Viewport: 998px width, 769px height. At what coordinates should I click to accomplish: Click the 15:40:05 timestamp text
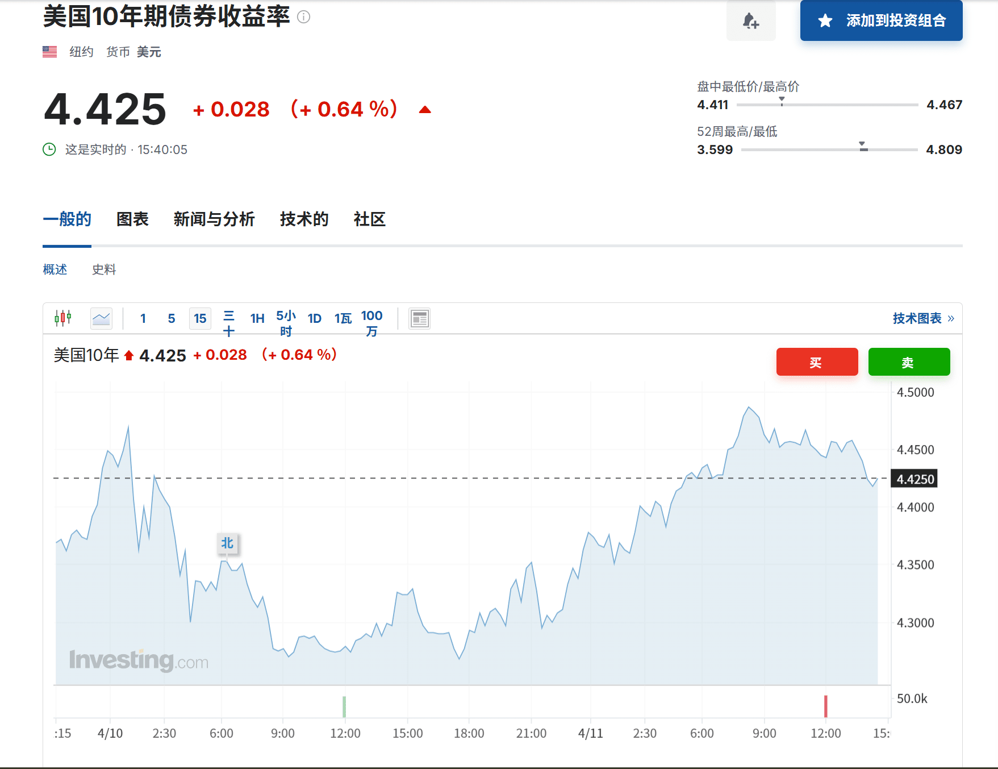click(162, 149)
